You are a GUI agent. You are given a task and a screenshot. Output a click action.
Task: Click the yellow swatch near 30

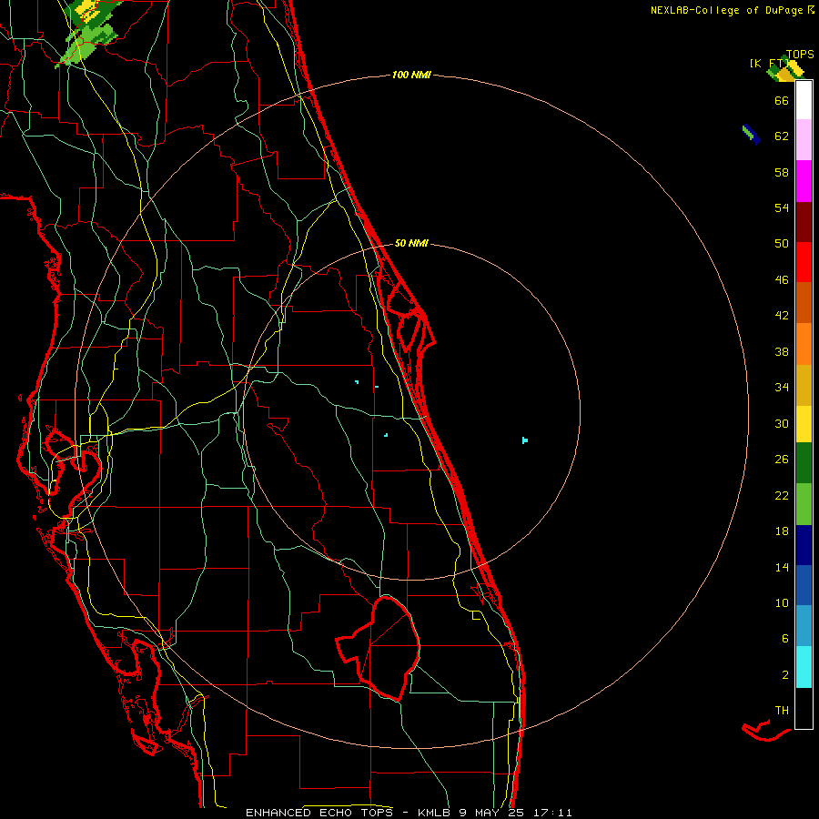coord(804,424)
